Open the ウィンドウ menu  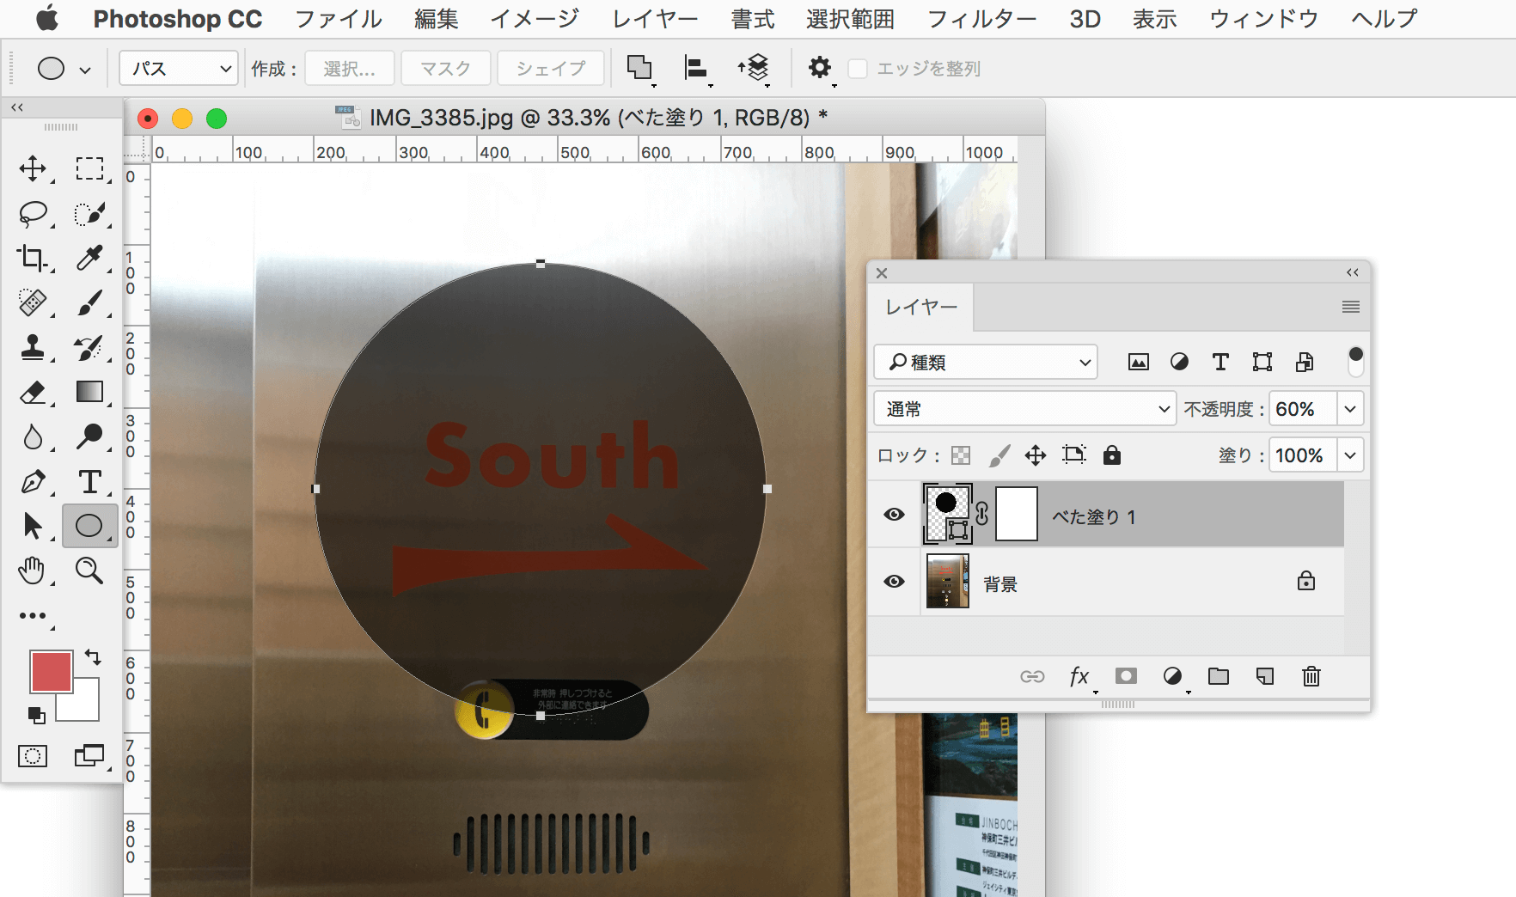1263,19
